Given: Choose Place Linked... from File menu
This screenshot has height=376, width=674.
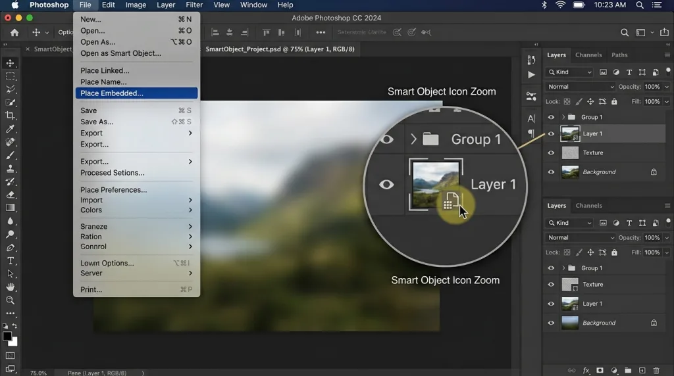Looking at the screenshot, I should point(137,71).
